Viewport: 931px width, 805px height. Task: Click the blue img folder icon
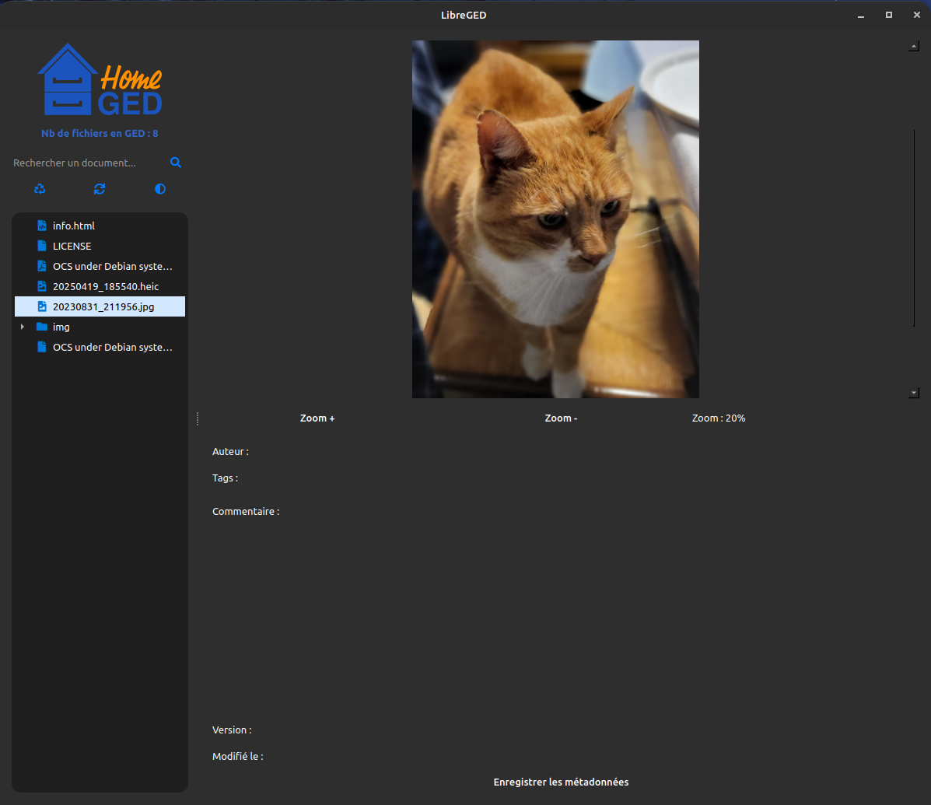click(x=42, y=327)
